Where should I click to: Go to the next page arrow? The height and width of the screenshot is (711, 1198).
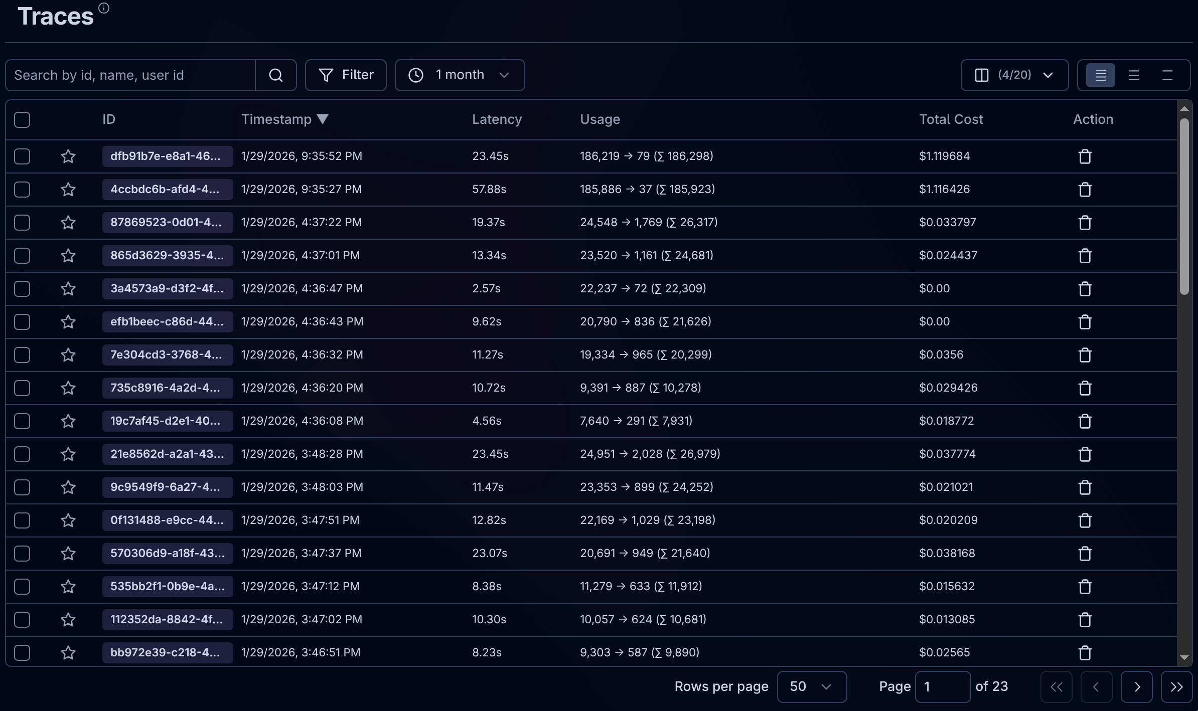click(1136, 686)
